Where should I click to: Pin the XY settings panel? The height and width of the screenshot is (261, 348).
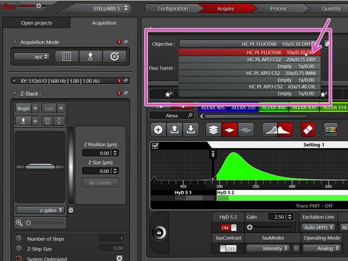tap(126, 81)
